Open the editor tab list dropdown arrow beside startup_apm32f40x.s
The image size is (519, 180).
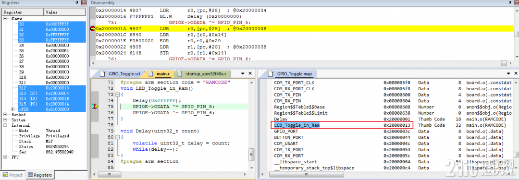[243, 73]
